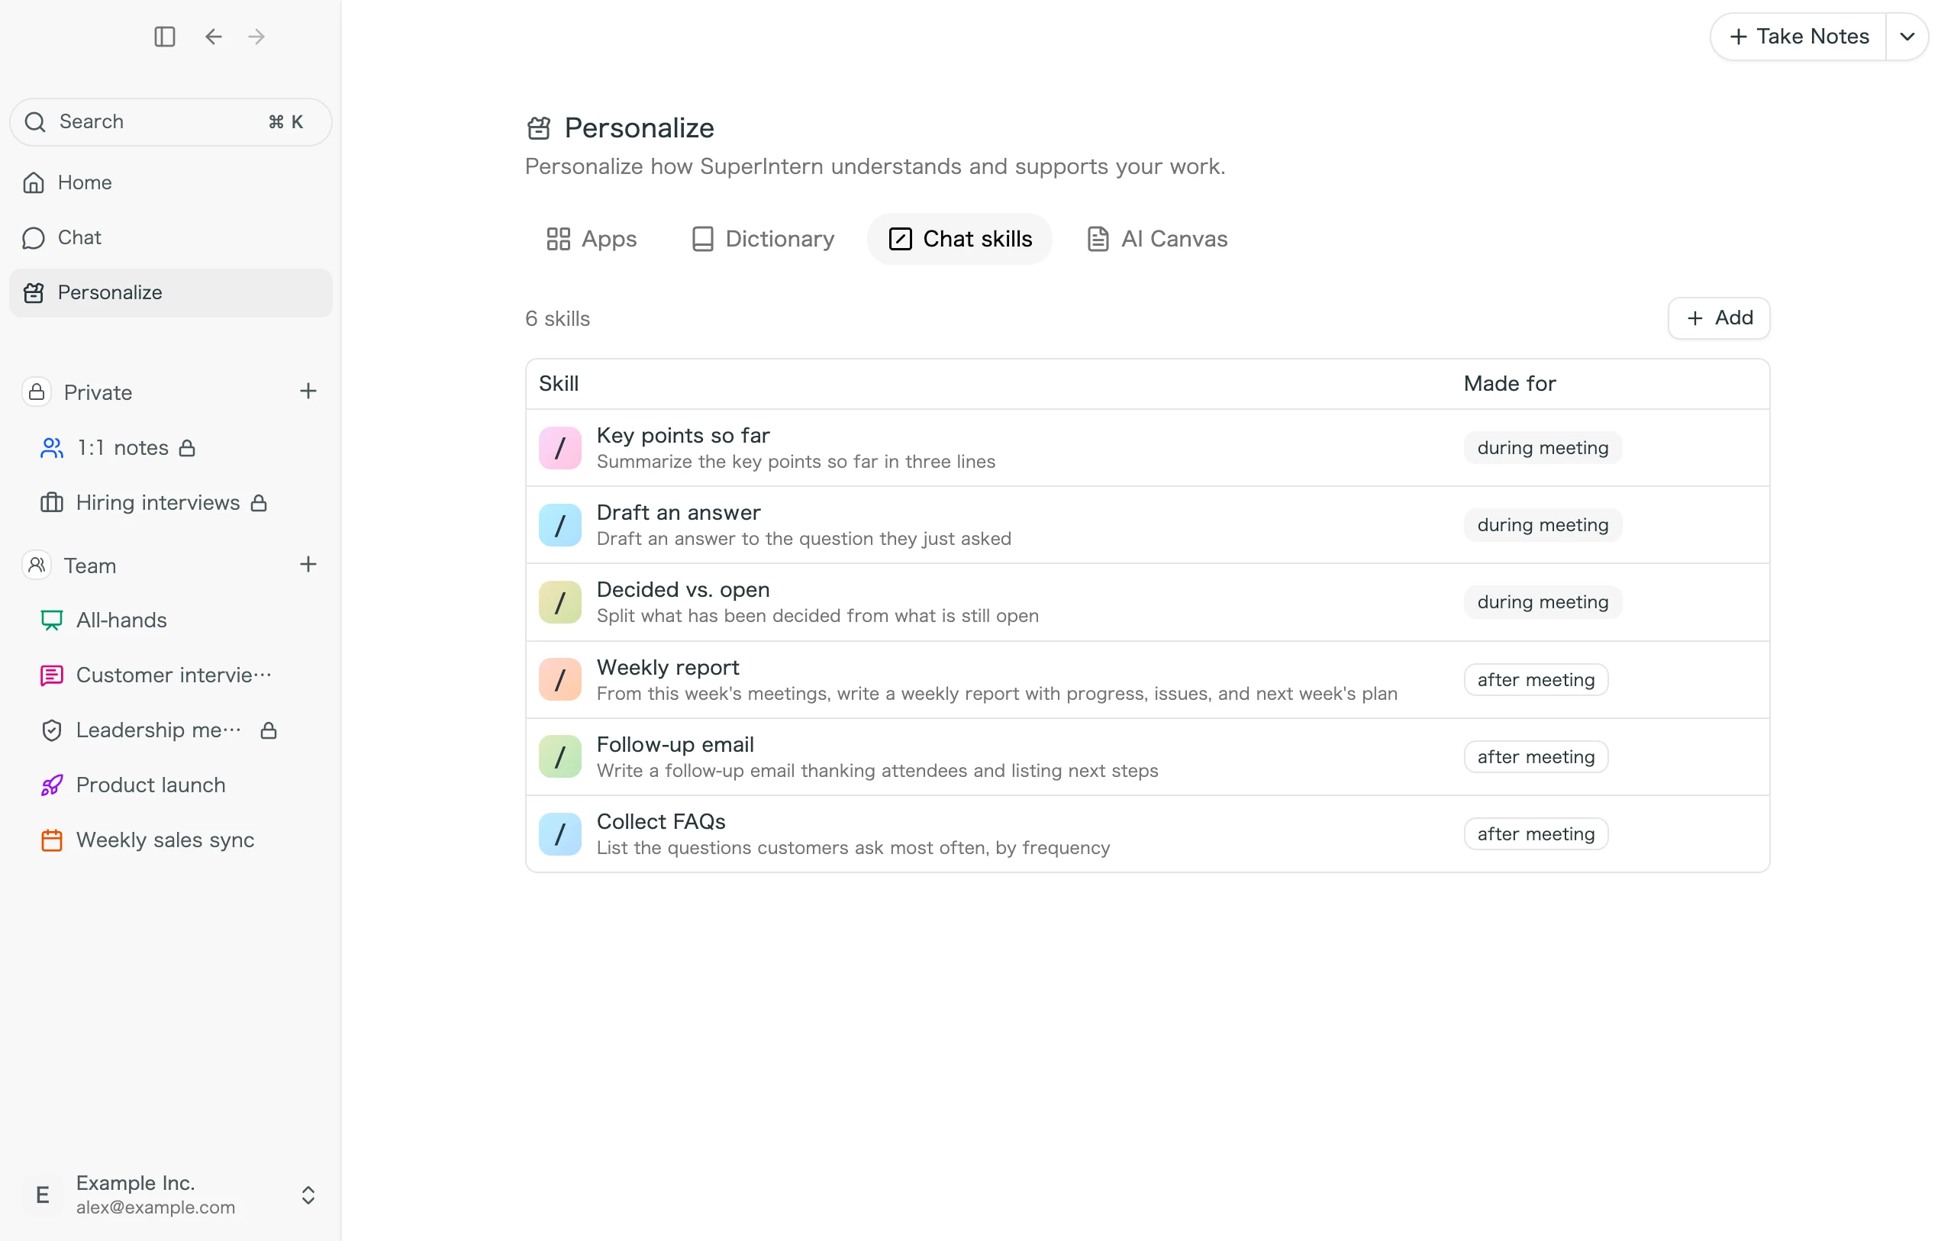The image size is (1954, 1241).
Task: Click after meeting tag for Collect FAQs
Action: pyautogui.click(x=1536, y=834)
